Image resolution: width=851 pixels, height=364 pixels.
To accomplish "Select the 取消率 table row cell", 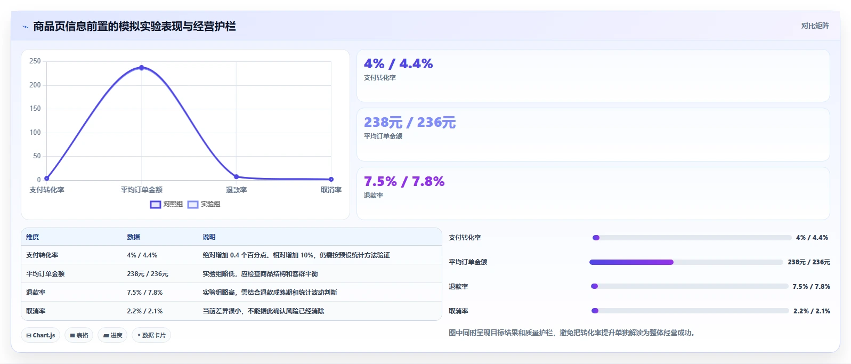I will 36,311.
